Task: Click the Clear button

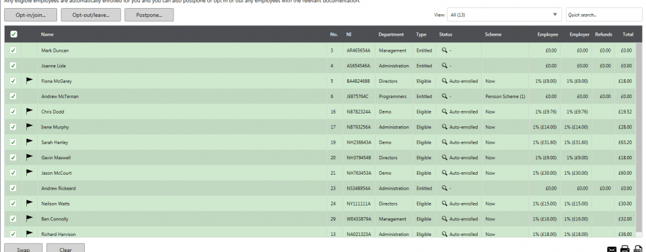Action: pos(65,248)
